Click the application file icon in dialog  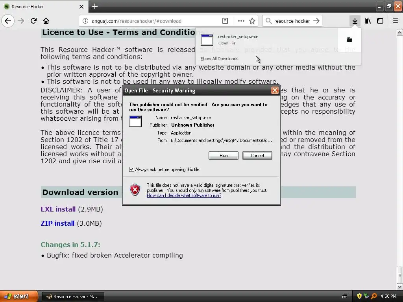coord(135,121)
